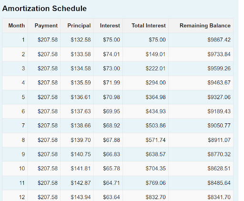Click month 1 remaining balance $9867.42
The width and height of the screenshot is (244, 201).
tap(219, 40)
